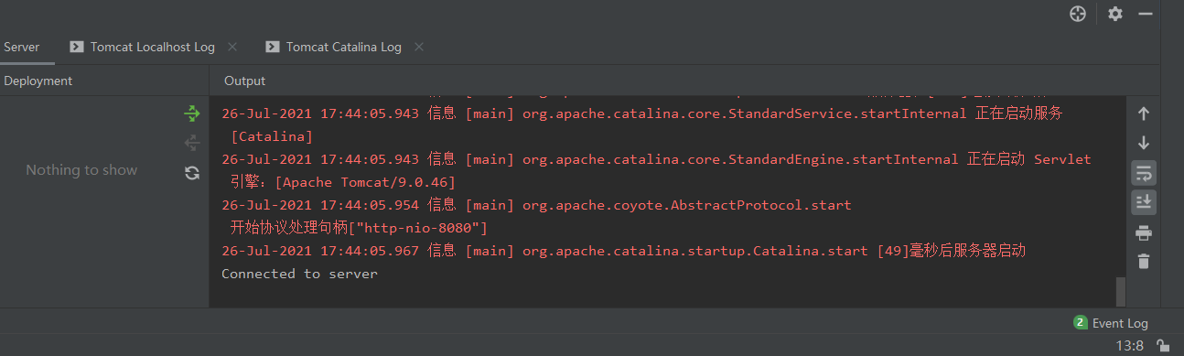
Task: Click the Deployment panel header
Action: [x=38, y=81]
